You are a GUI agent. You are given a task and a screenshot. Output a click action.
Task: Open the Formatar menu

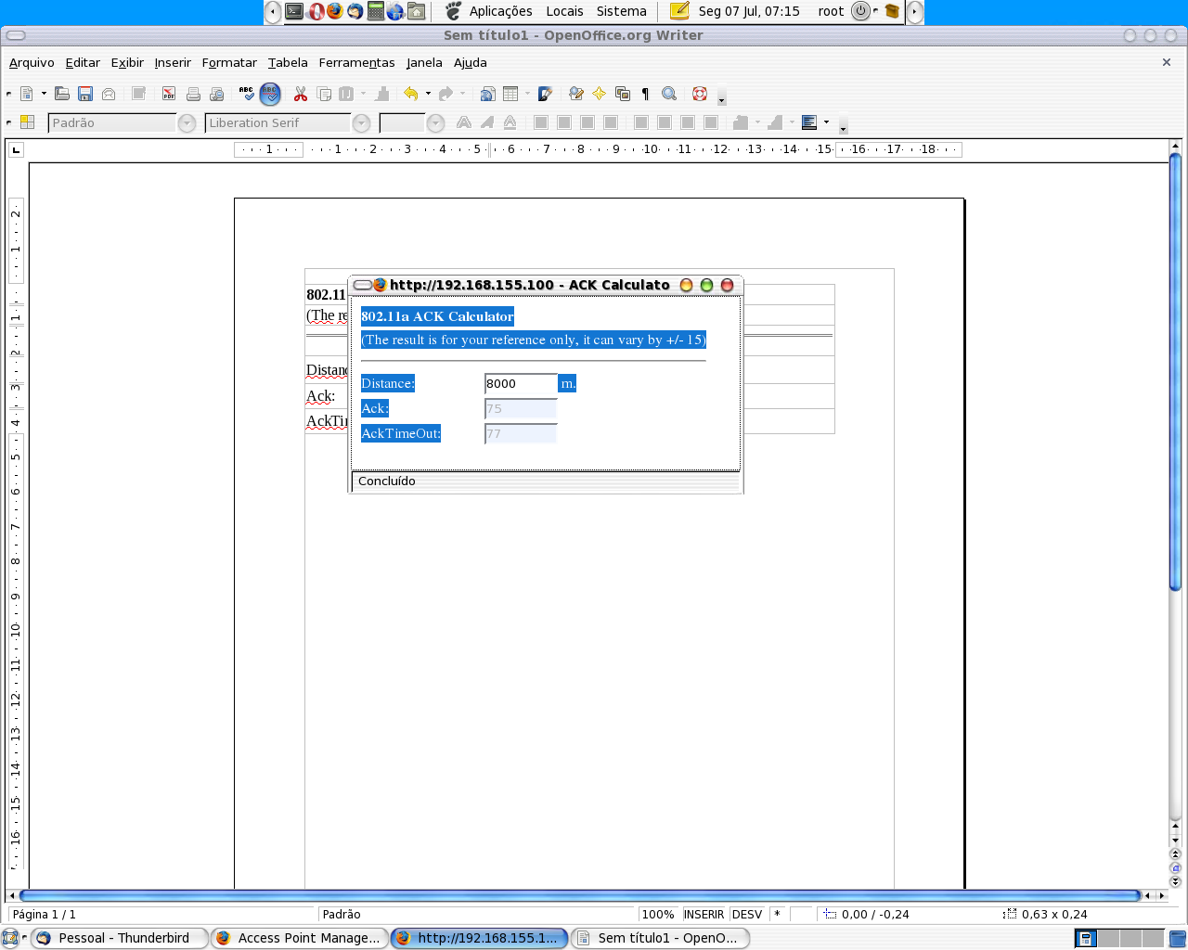[229, 63]
